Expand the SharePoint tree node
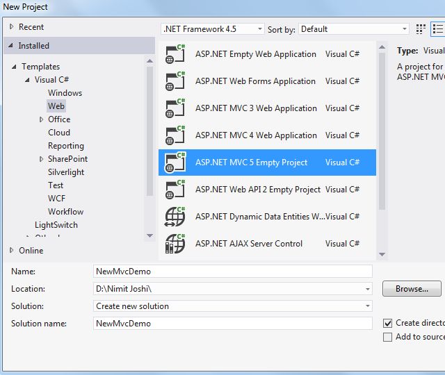Image resolution: width=445 pixels, height=375 pixels. pos(41,159)
